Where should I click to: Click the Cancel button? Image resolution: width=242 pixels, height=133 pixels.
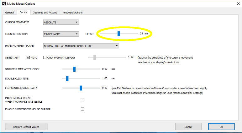(x=188, y=127)
